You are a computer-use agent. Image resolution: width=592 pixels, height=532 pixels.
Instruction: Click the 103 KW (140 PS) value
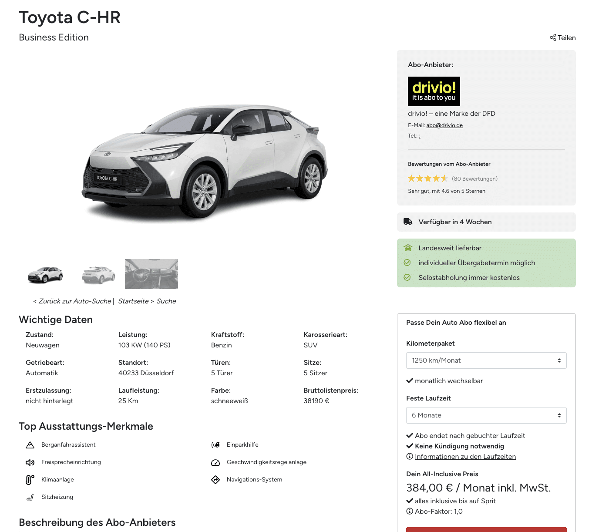(144, 345)
